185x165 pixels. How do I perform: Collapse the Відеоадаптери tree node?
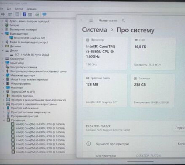coord(2,33)
